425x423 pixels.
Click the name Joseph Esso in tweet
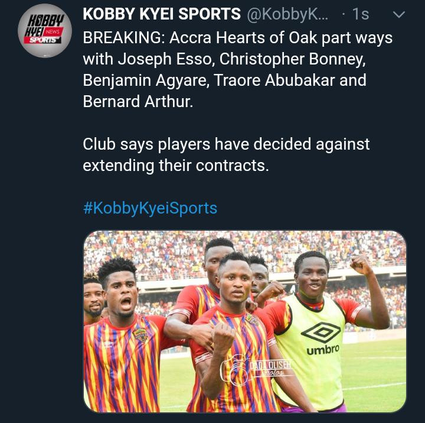(165, 59)
